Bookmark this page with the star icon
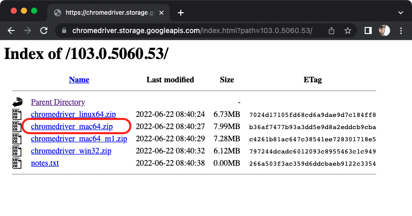 click(x=348, y=30)
